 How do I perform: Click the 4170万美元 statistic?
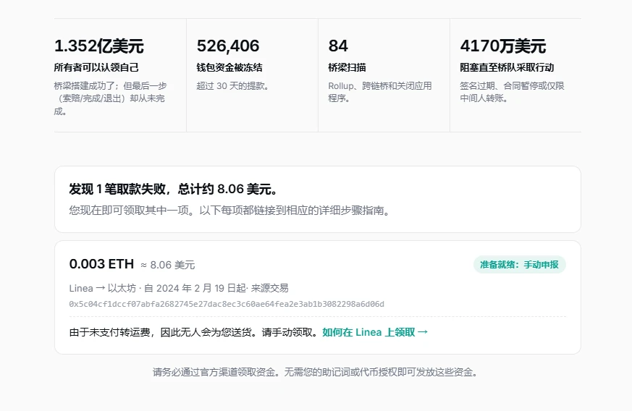[x=503, y=46]
